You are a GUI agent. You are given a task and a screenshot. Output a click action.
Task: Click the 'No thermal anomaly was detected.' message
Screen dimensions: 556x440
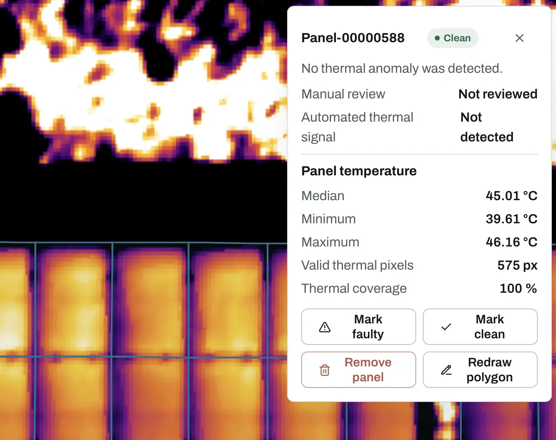(x=402, y=68)
